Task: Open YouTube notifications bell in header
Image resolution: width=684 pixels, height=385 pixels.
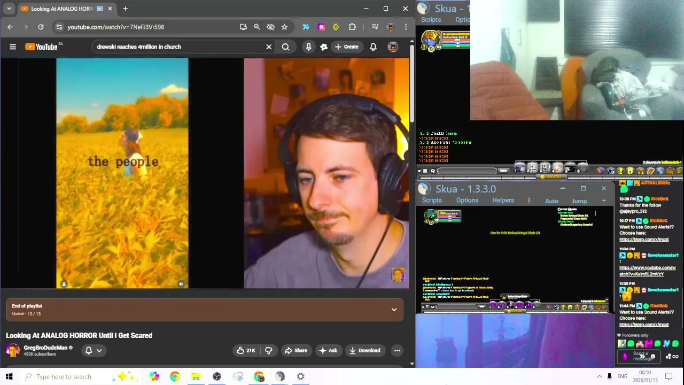Action: (373, 47)
